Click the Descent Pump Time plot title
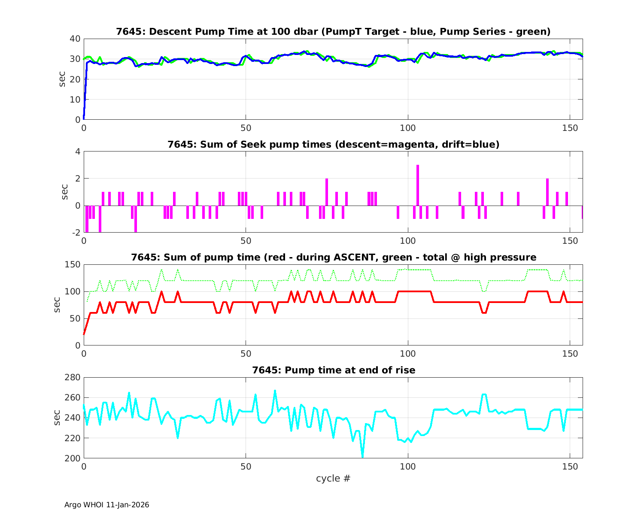Screen dimensions: 644x515 click(333, 32)
